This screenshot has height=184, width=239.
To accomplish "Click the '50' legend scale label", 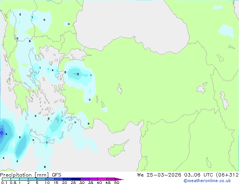I will [116, 182].
